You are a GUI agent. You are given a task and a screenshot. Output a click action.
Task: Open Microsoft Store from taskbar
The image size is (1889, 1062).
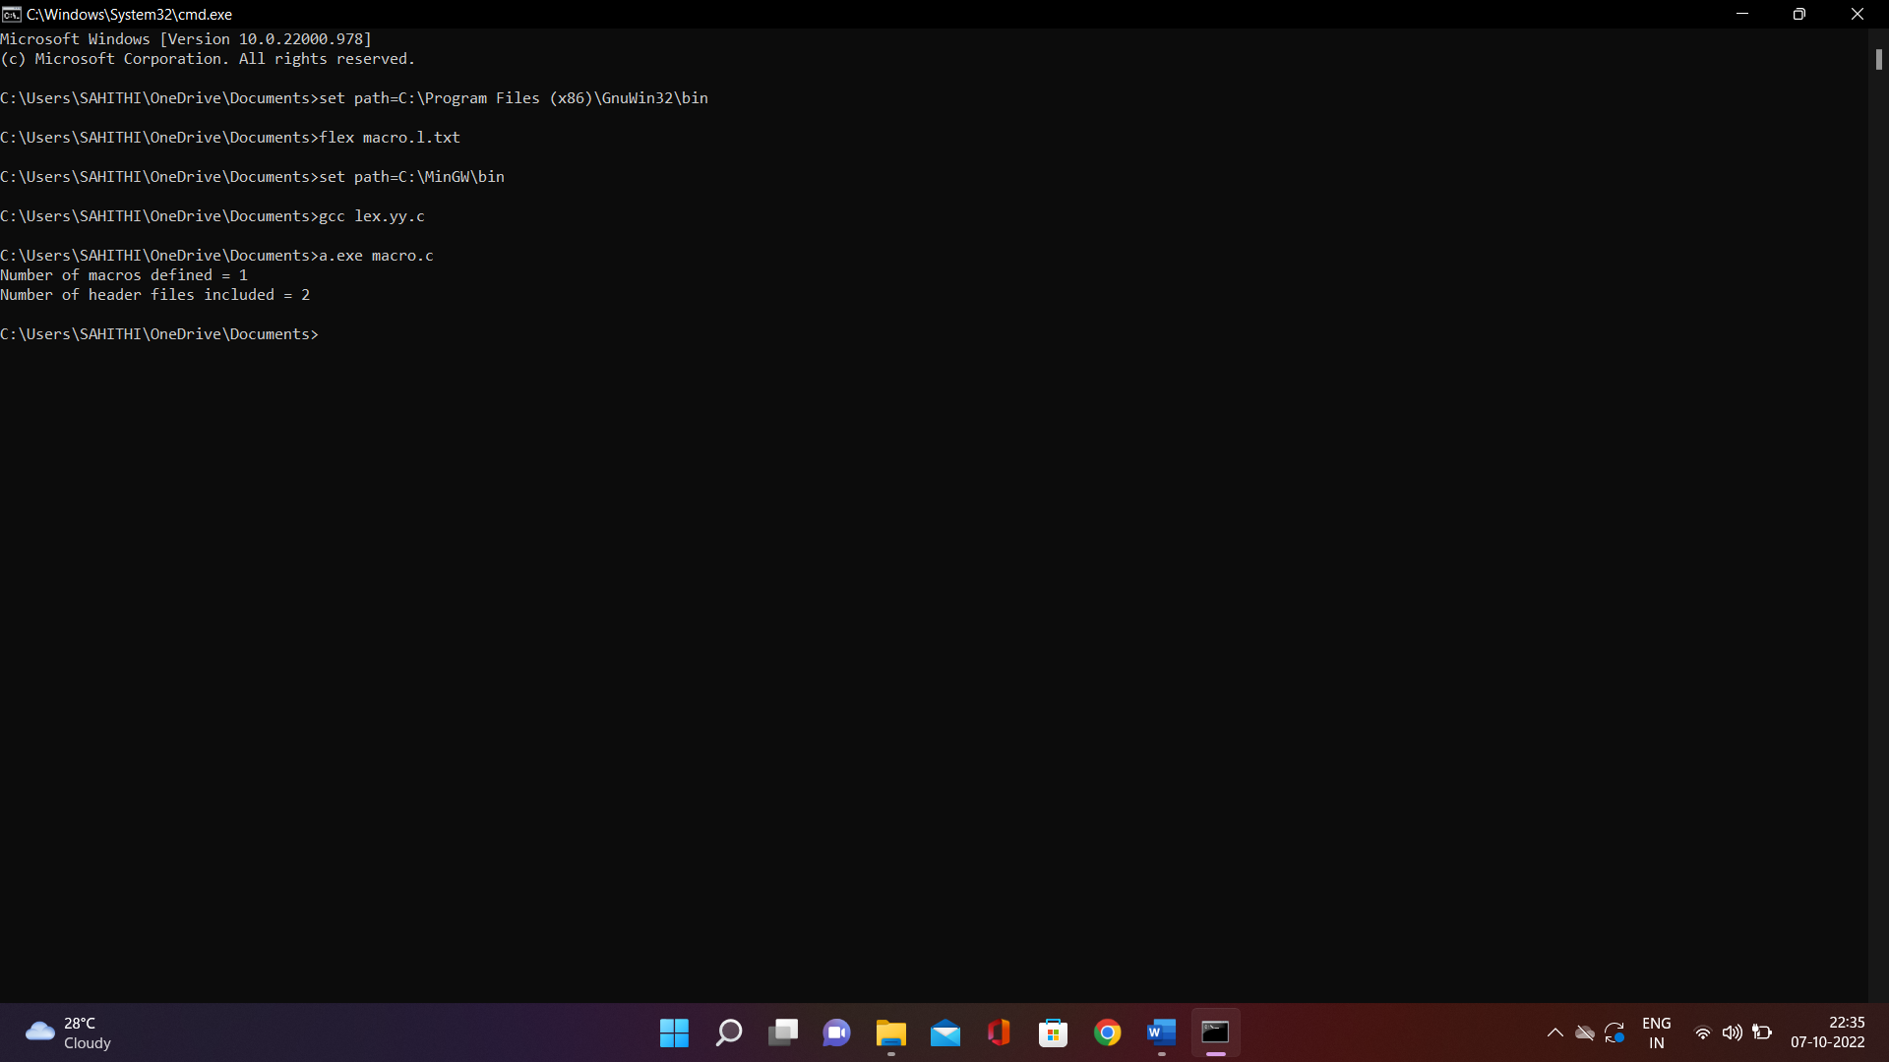coord(1054,1032)
